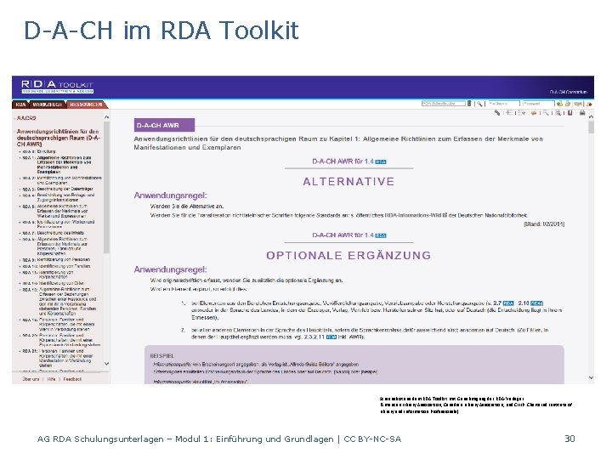Click the RDA Toolkit logo
The image size is (612, 459).
[58, 87]
